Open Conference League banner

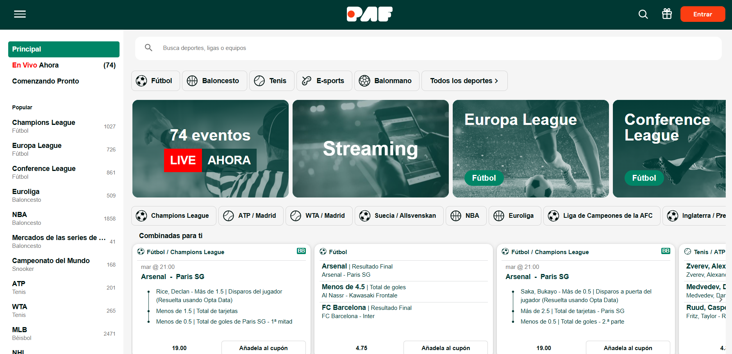pos(670,149)
